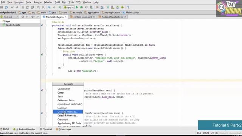Image resolution: width=242 pixels, height=136 pixels.
Task: Collapse the onClick method fold marker
Action: pyautogui.click(x=46, y=54)
